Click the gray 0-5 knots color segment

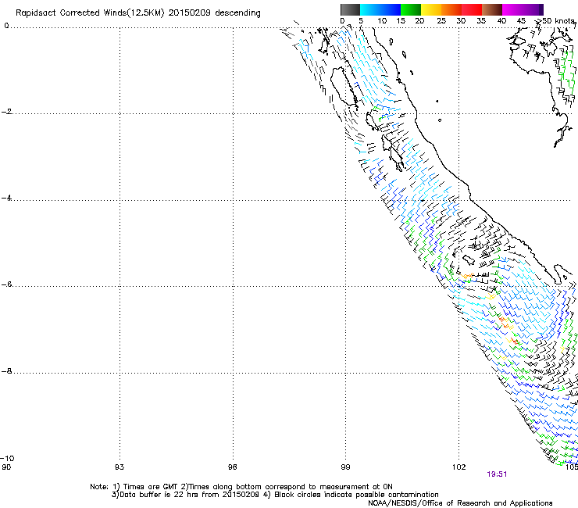(350, 9)
